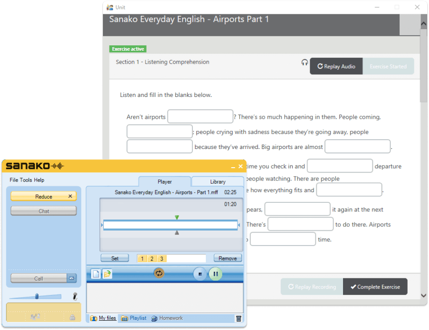The image size is (429, 330).
Task: Open the File menu
Action: 14,180
